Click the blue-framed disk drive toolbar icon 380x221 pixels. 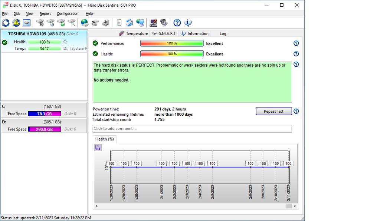27,23
